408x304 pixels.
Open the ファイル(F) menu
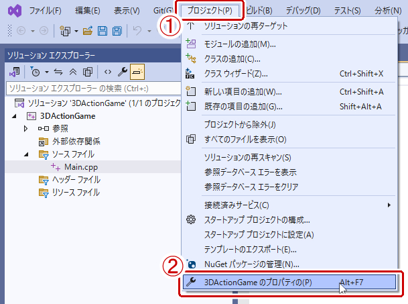click(45, 11)
